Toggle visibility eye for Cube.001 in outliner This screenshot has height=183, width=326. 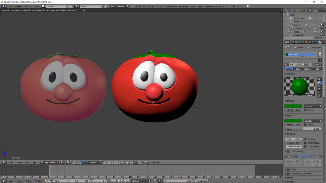pos(315,28)
